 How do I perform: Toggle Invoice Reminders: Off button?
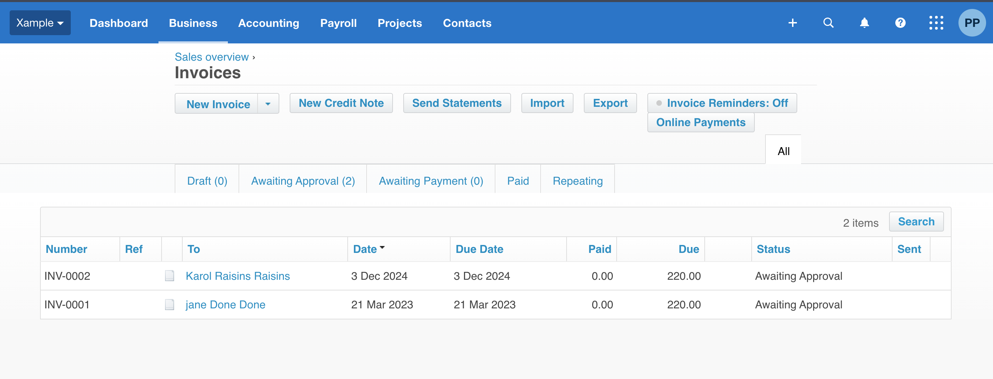click(x=722, y=103)
